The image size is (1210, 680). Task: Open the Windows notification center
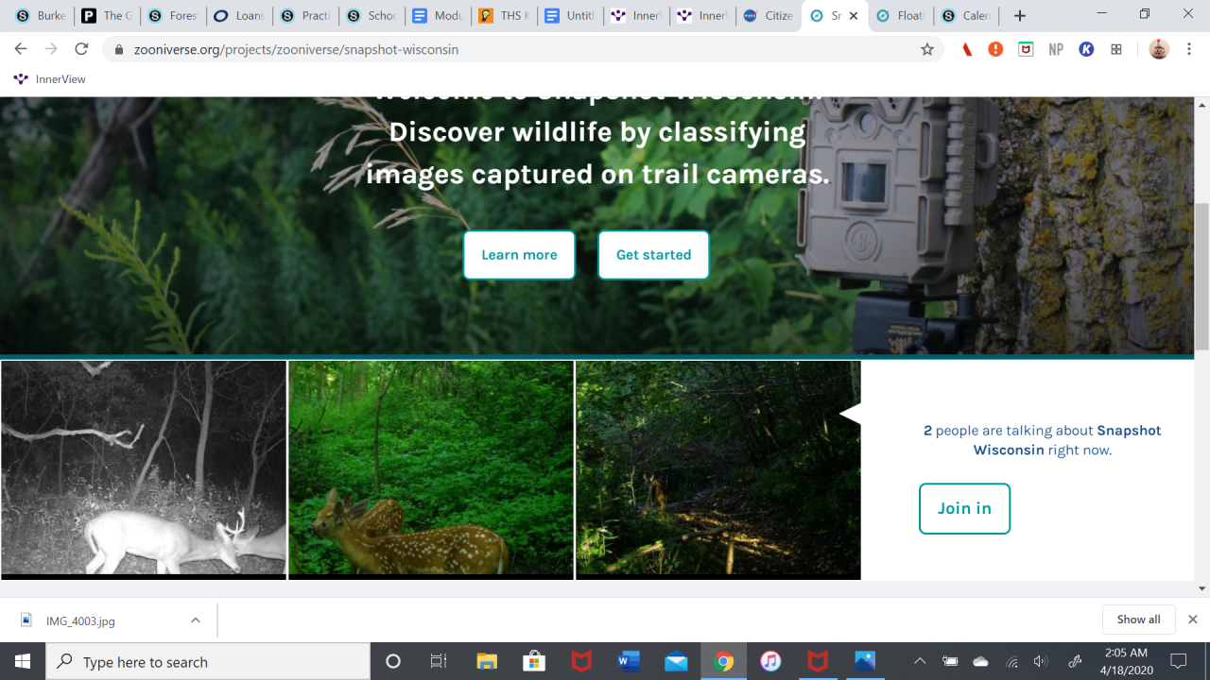[x=1179, y=661]
